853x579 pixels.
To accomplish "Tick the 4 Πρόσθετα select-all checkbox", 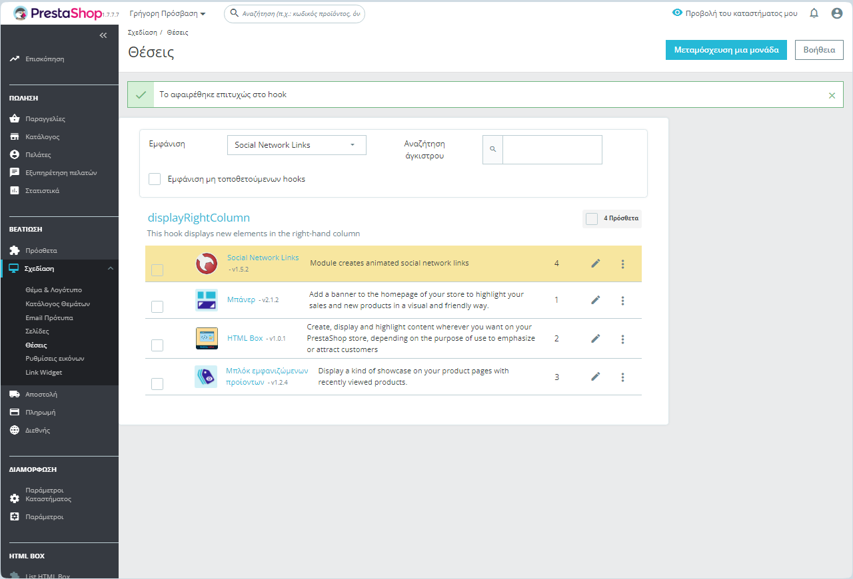I will point(592,218).
